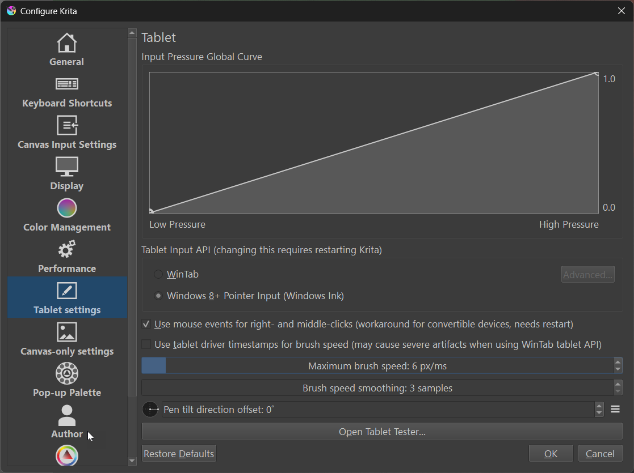Click the Tablet settings pen icon
634x473 pixels.
coord(67,291)
